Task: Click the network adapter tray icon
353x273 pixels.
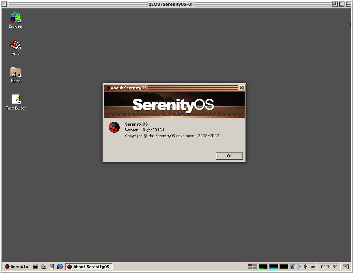Action: tap(292, 267)
